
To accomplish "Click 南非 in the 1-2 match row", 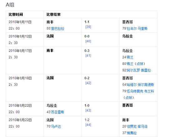I will [126, 120].
